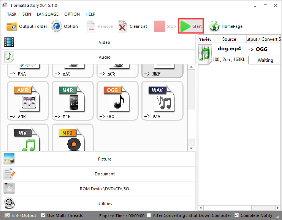This screenshot has width=282, height=220.
Task: Open the SKIN menu
Action: pyautogui.click(x=27, y=14)
